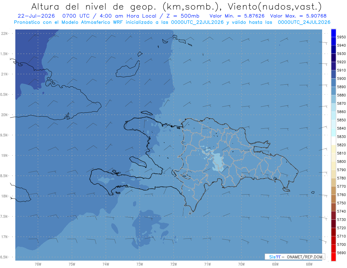
Task: Click the 5880 colorbar label
Action: tap(341, 95)
